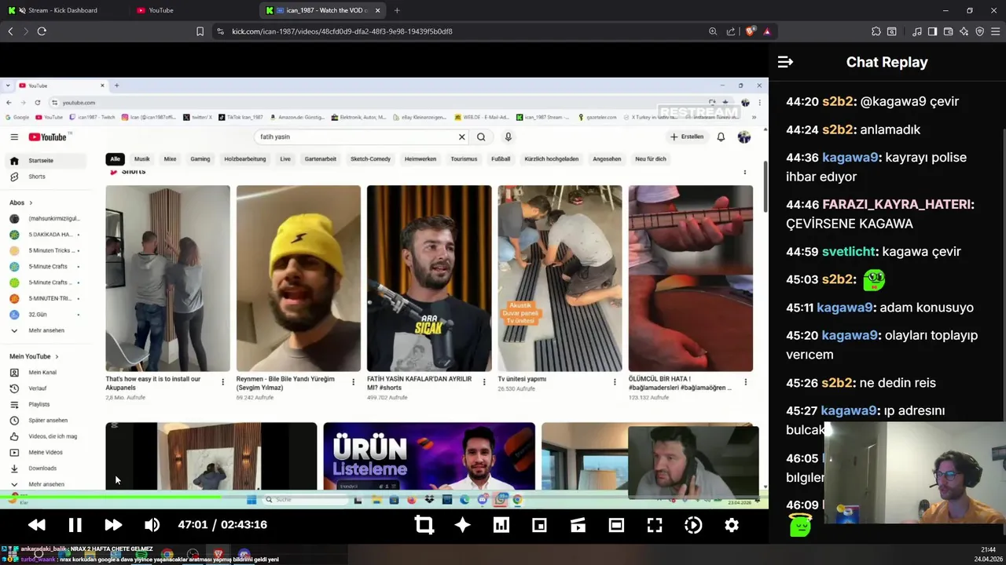Open the Brave Playlist music note icon
Viewport: 1006px width, 565px height.
click(917, 31)
